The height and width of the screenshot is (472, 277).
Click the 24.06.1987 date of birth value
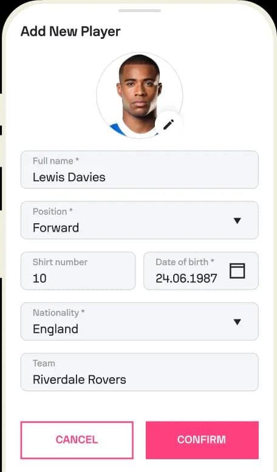[x=186, y=279]
